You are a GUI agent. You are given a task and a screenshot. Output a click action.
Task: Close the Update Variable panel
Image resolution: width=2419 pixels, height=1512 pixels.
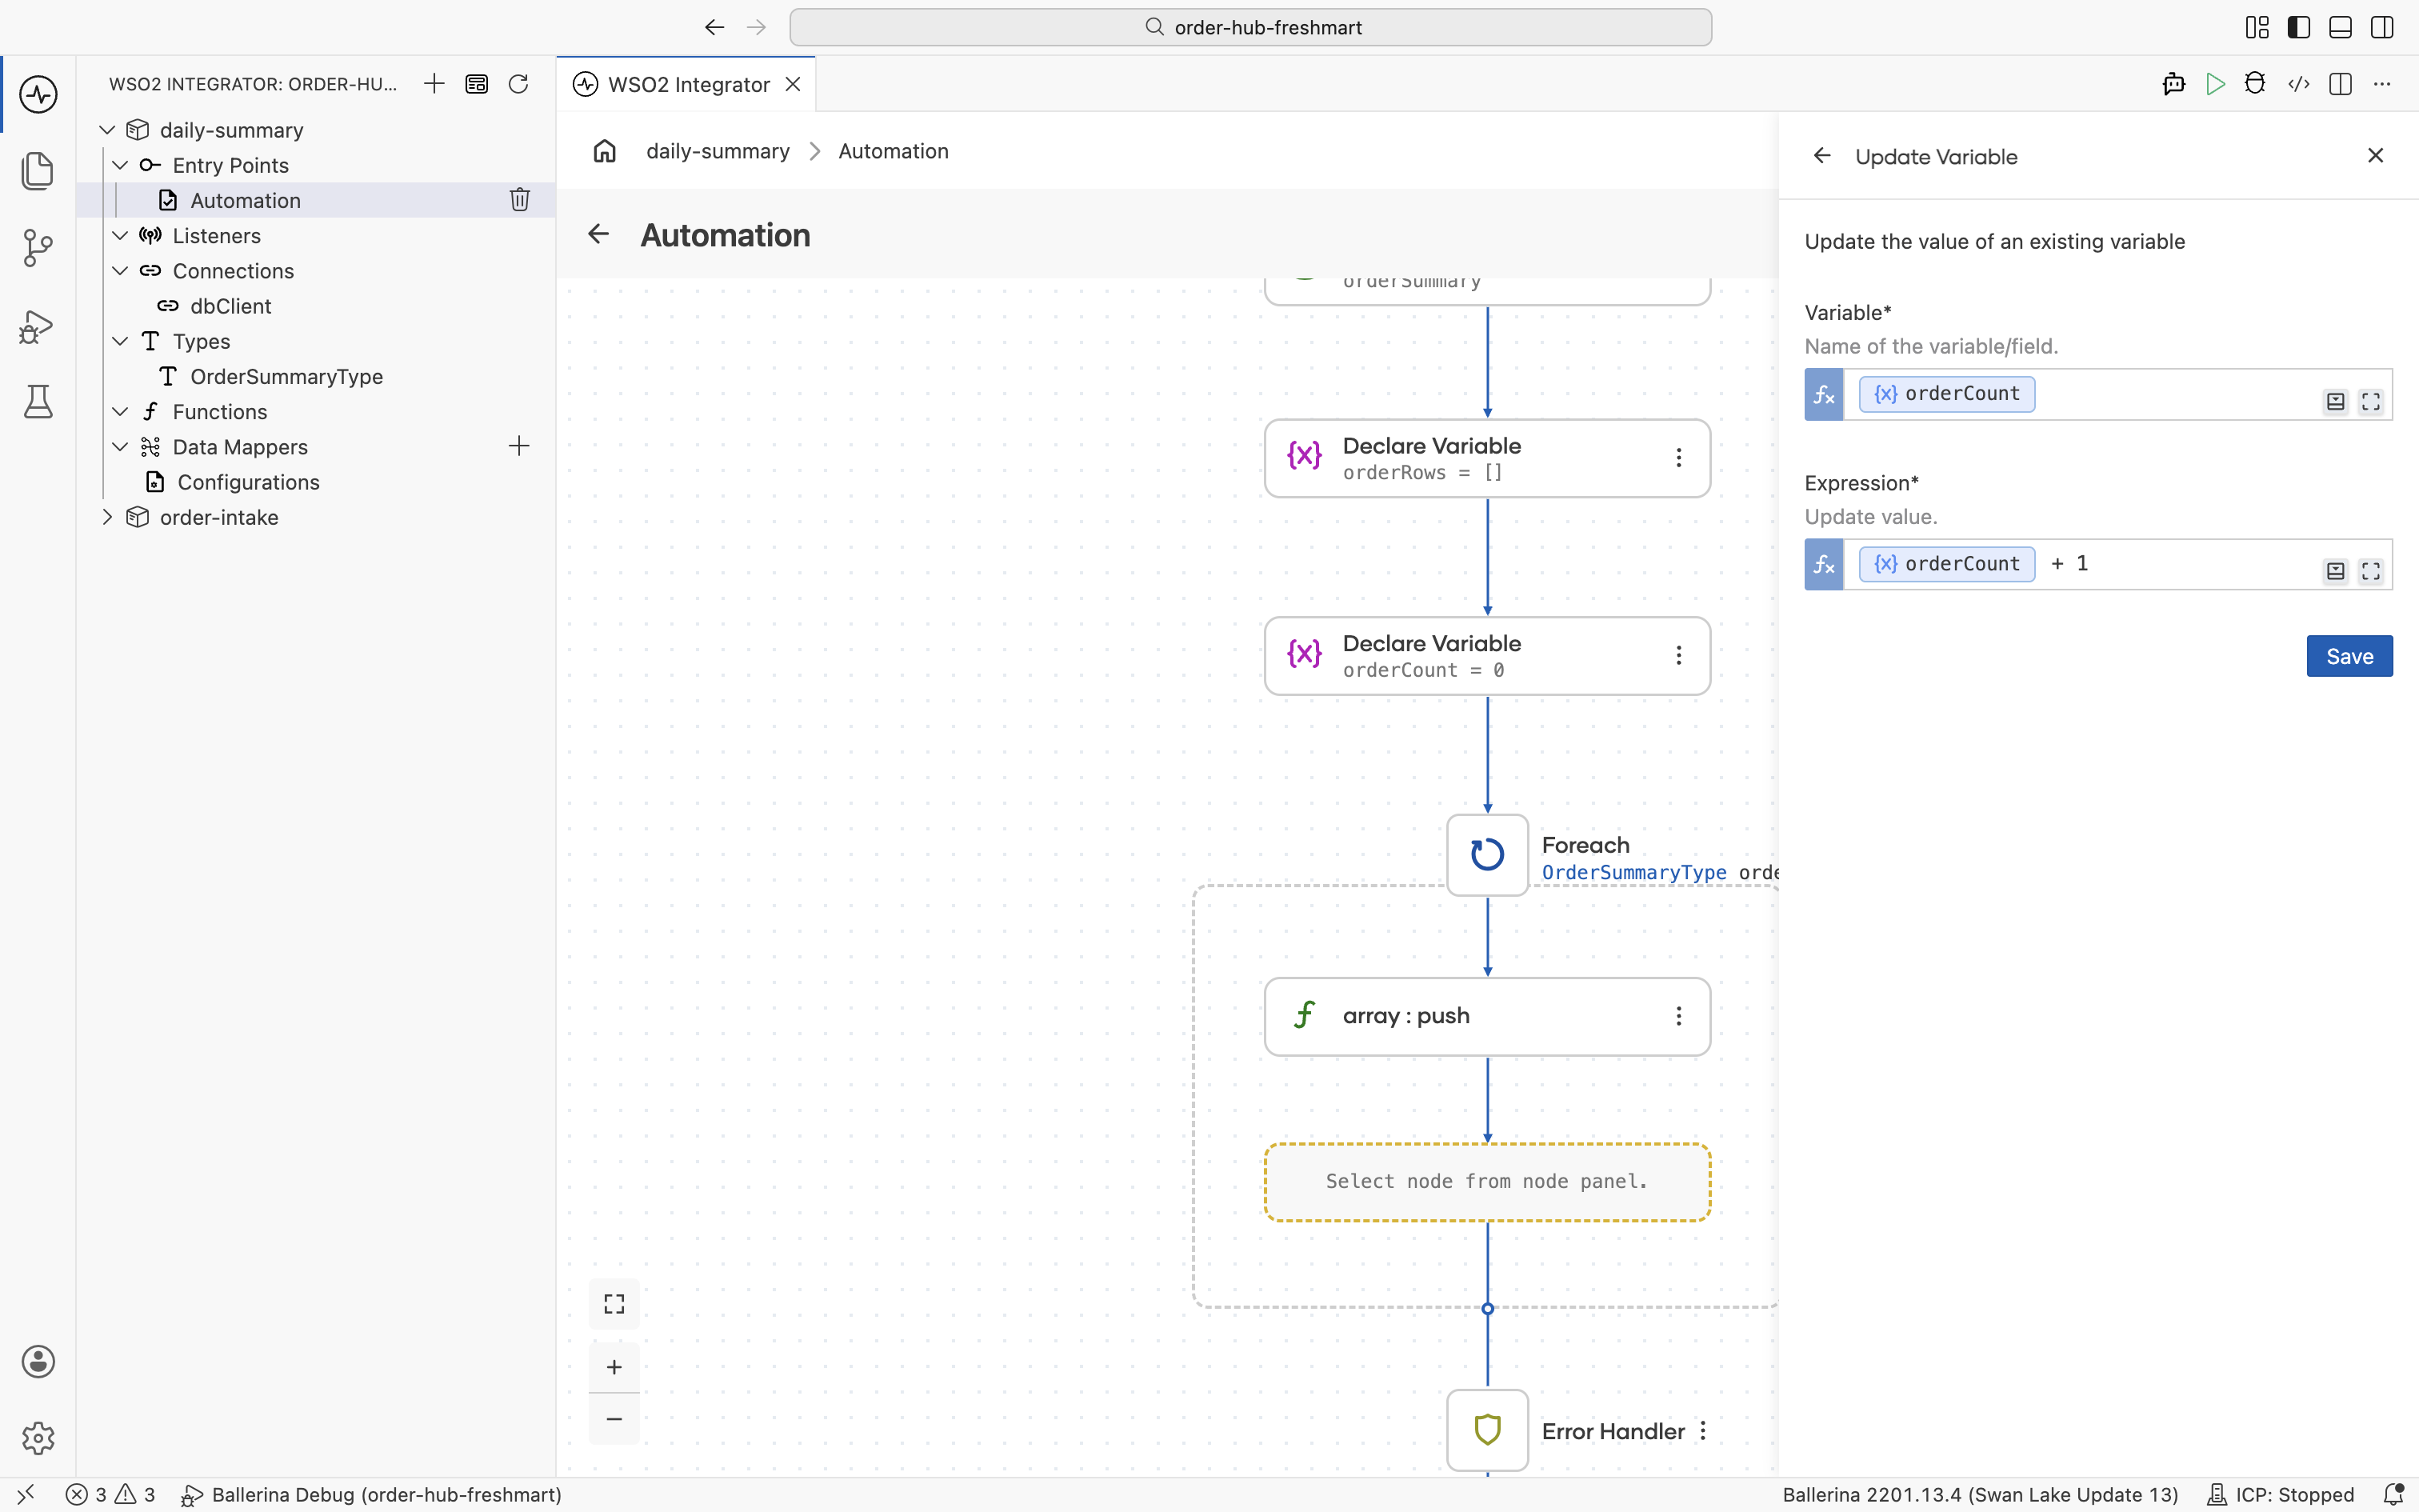click(2376, 155)
